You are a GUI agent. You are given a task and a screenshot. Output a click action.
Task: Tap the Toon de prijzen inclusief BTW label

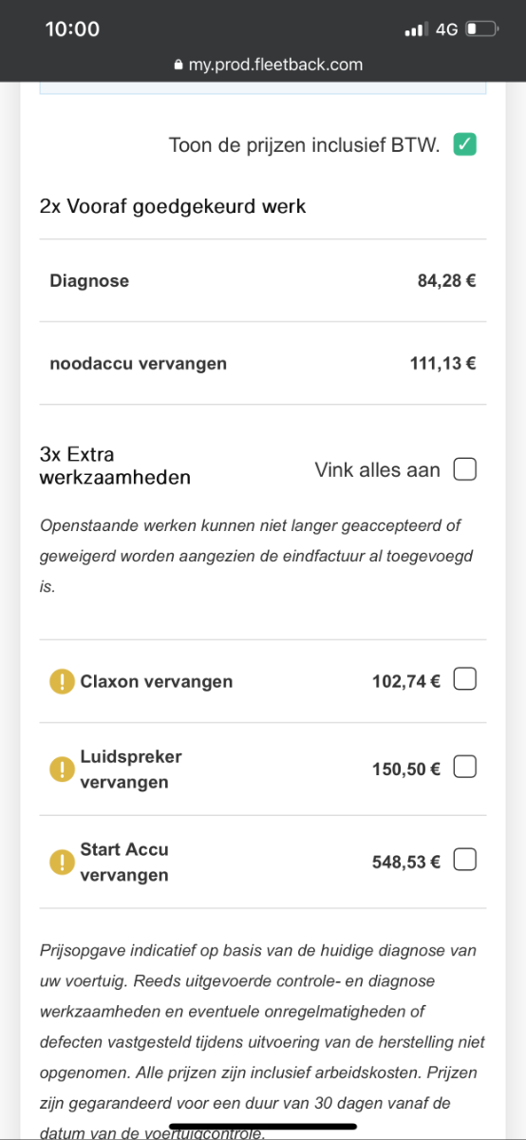[304, 145]
